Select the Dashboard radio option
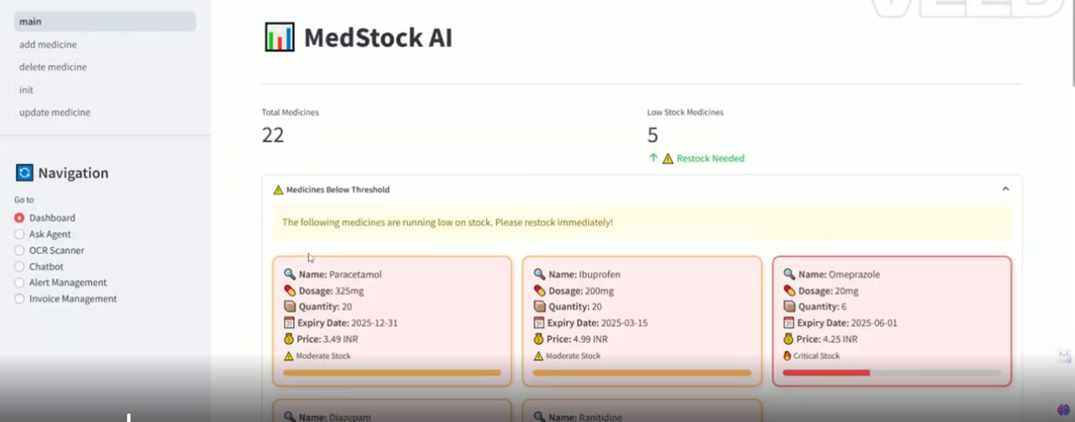Viewport: 1075px width, 422px height. click(x=19, y=218)
